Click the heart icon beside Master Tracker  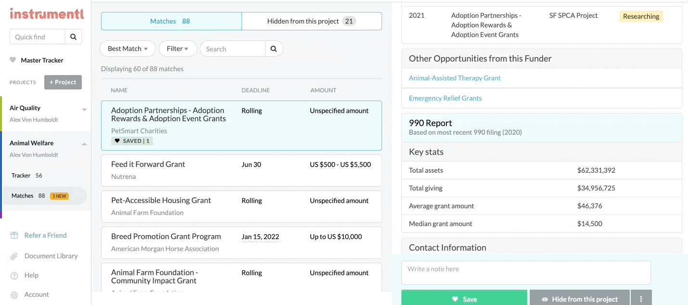tap(13, 60)
